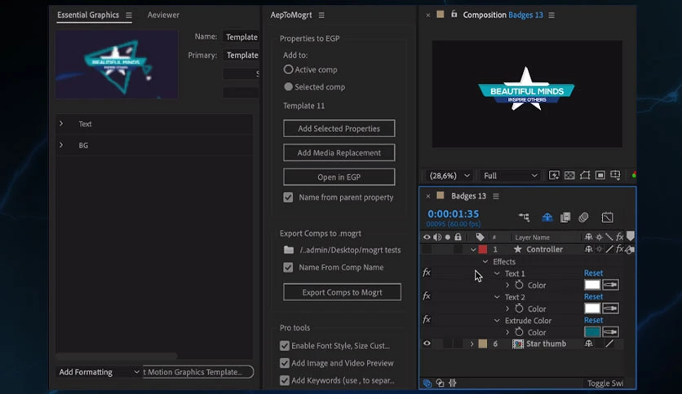Click the label tag column header icon
This screenshot has height=394, width=682.
pos(480,237)
